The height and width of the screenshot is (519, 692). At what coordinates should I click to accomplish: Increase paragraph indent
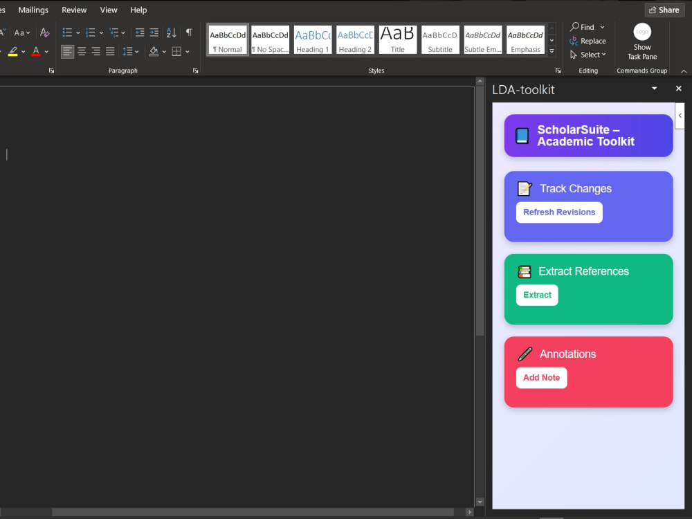tap(154, 33)
